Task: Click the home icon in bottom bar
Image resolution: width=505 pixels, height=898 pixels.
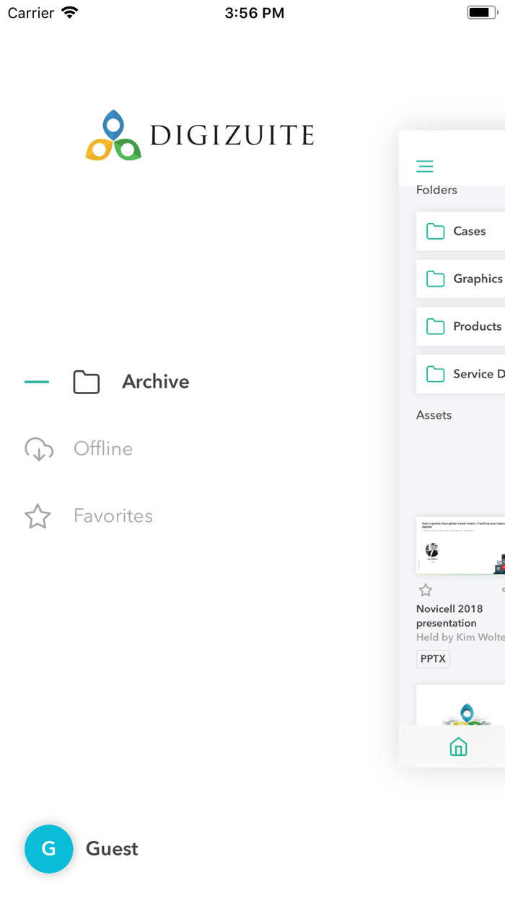Action: (x=458, y=746)
